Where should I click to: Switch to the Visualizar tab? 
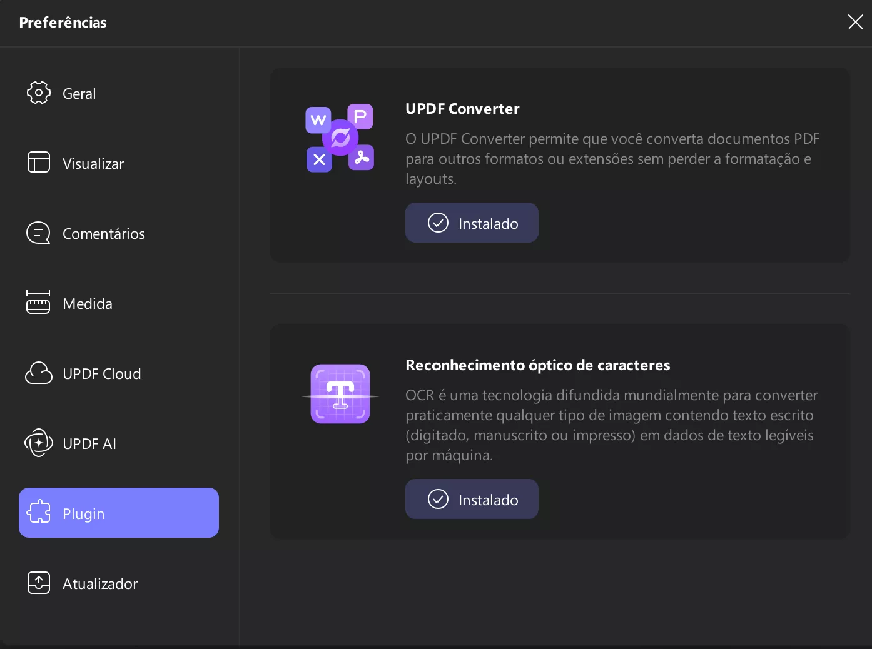coord(119,163)
